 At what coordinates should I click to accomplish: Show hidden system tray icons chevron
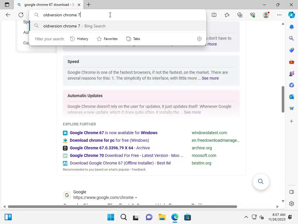point(246,217)
